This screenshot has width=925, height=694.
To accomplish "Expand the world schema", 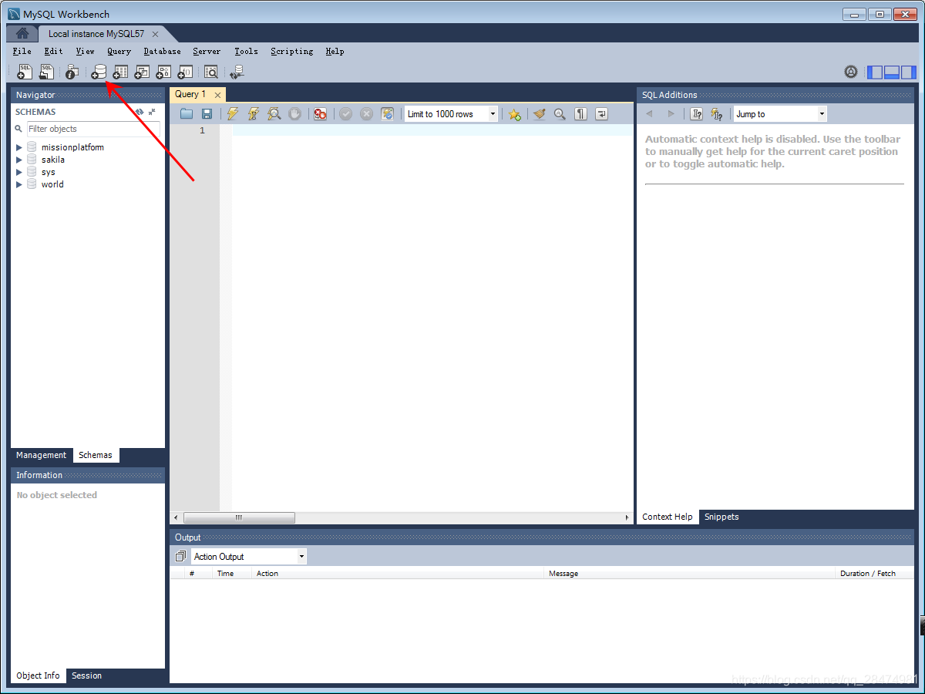I will (19, 184).
